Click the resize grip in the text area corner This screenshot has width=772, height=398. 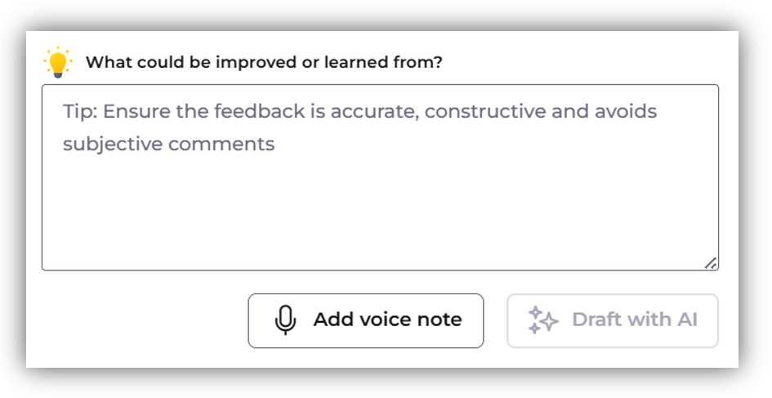pos(711,262)
